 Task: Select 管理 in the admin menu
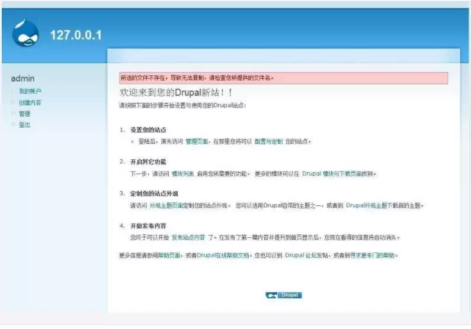click(x=25, y=114)
